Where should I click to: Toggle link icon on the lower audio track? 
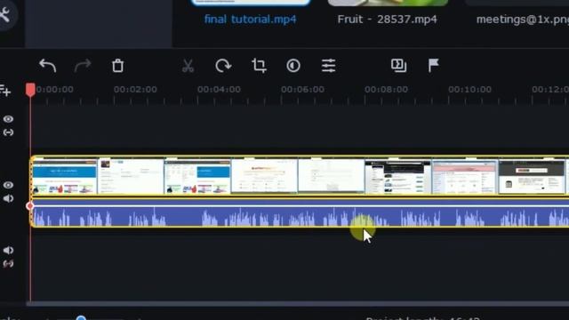coord(8,264)
